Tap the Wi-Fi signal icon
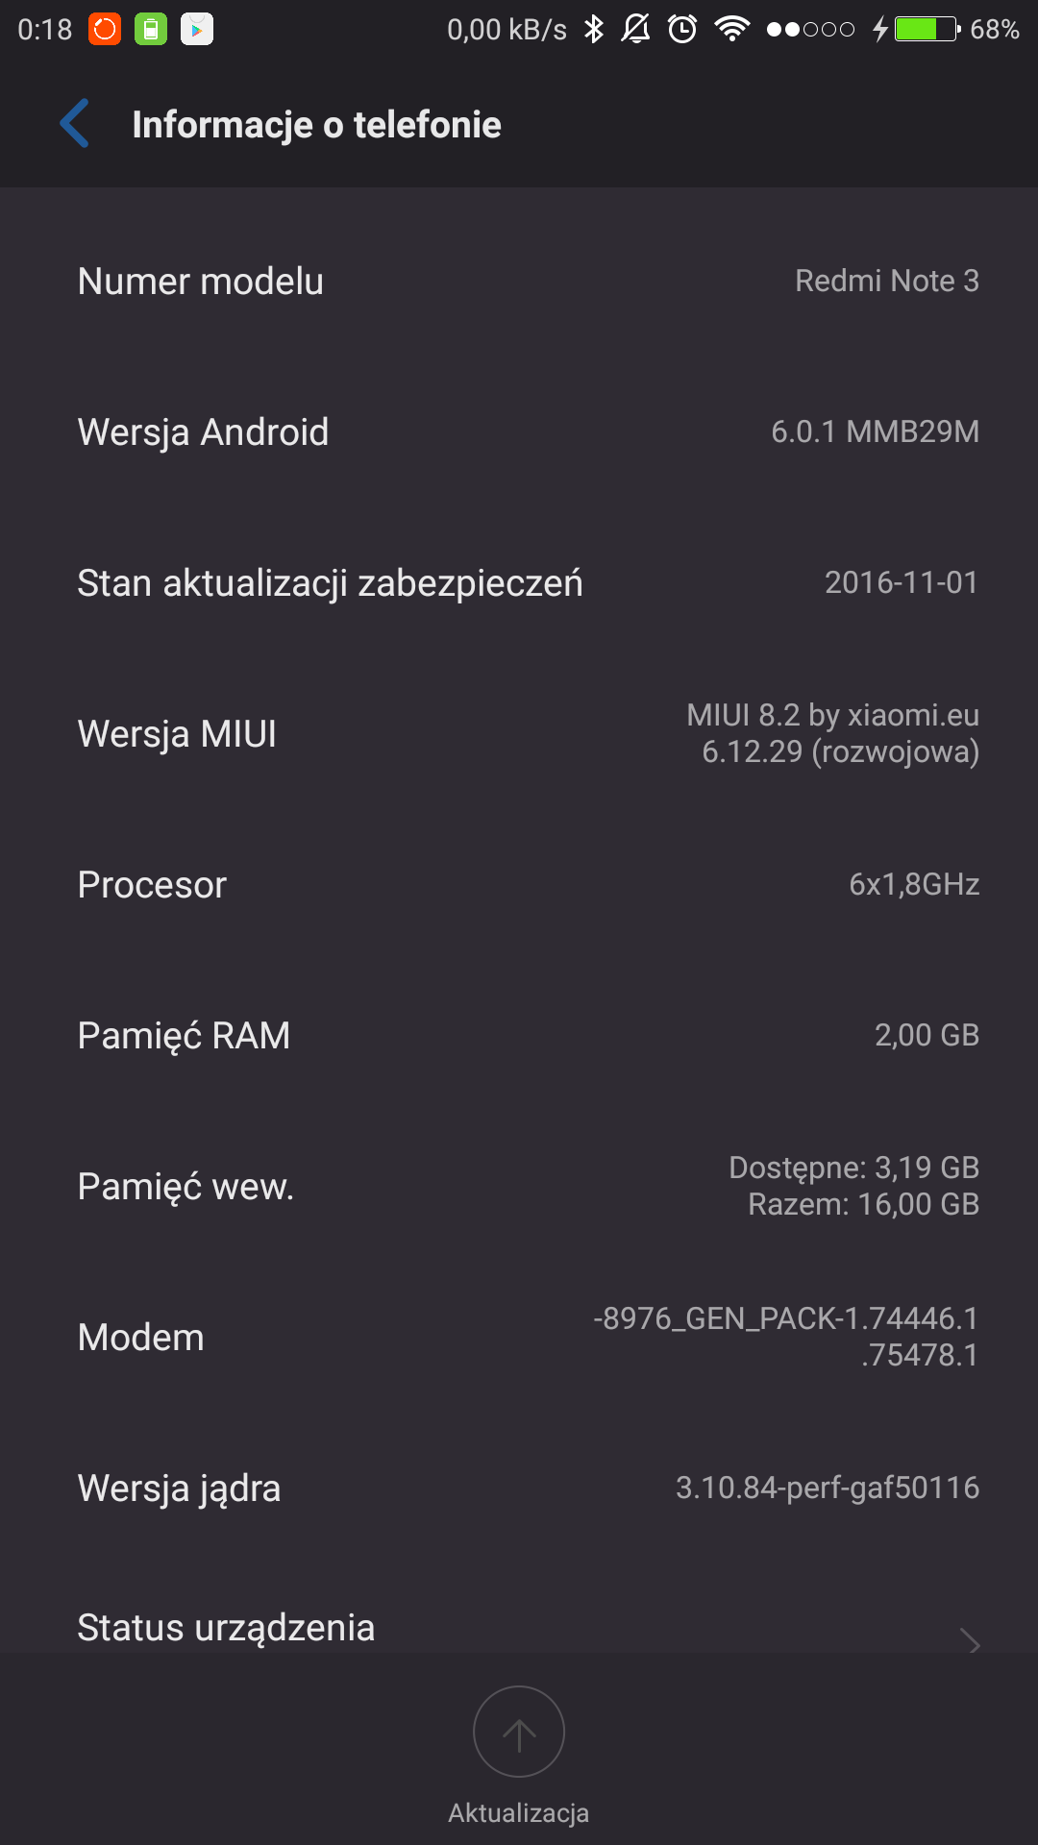 [x=732, y=30]
